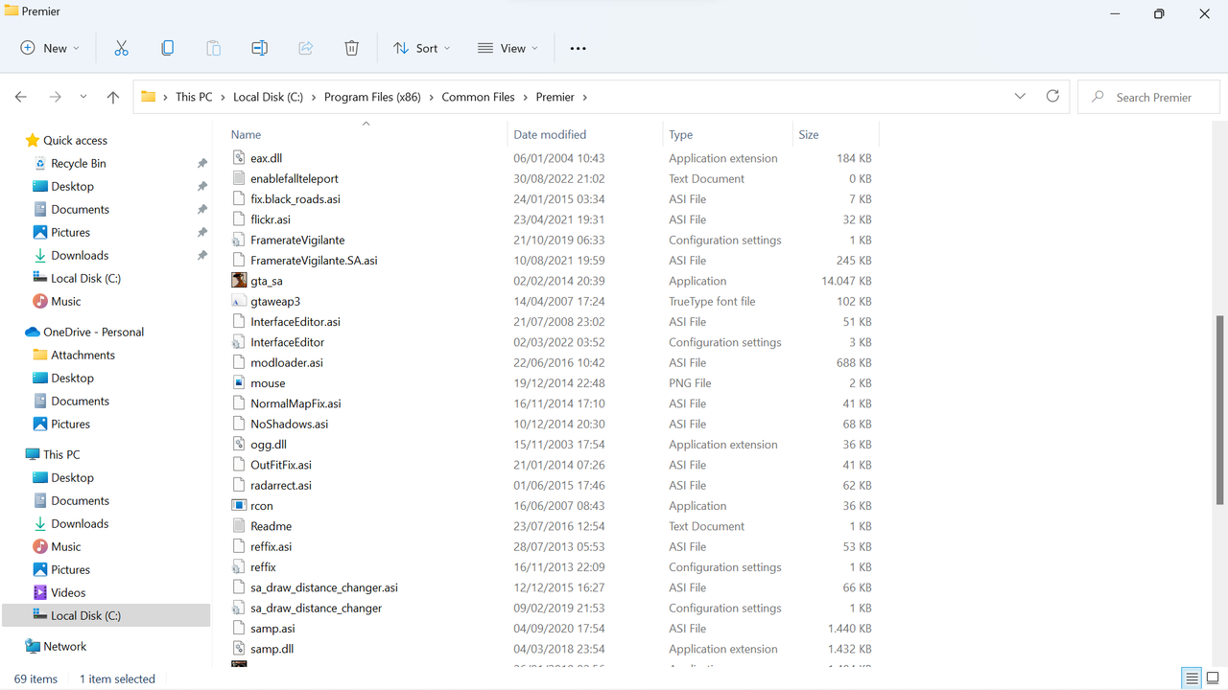
Task: Click the FramerateVigilante config file icon
Action: (239, 240)
